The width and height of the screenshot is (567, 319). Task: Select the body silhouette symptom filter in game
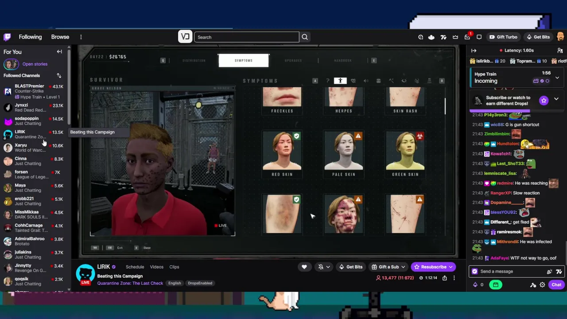click(340, 81)
